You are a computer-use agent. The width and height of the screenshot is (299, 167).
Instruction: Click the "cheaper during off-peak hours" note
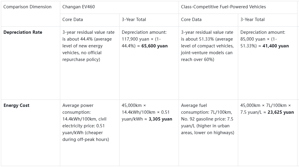pyautogui.click(x=86, y=136)
